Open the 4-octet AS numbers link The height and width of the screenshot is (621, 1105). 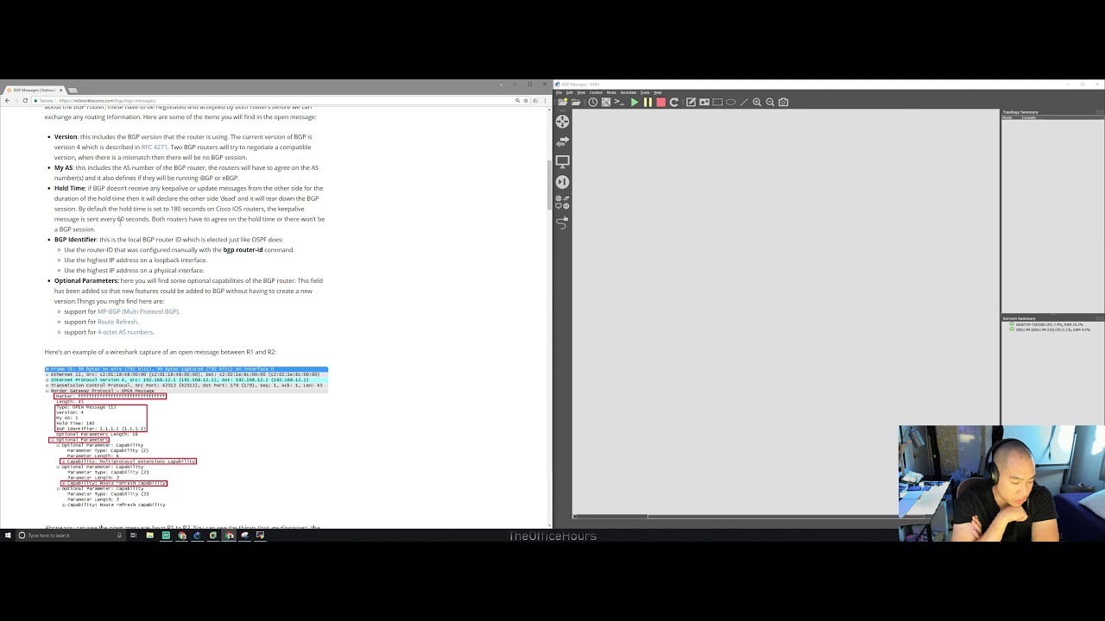point(125,332)
